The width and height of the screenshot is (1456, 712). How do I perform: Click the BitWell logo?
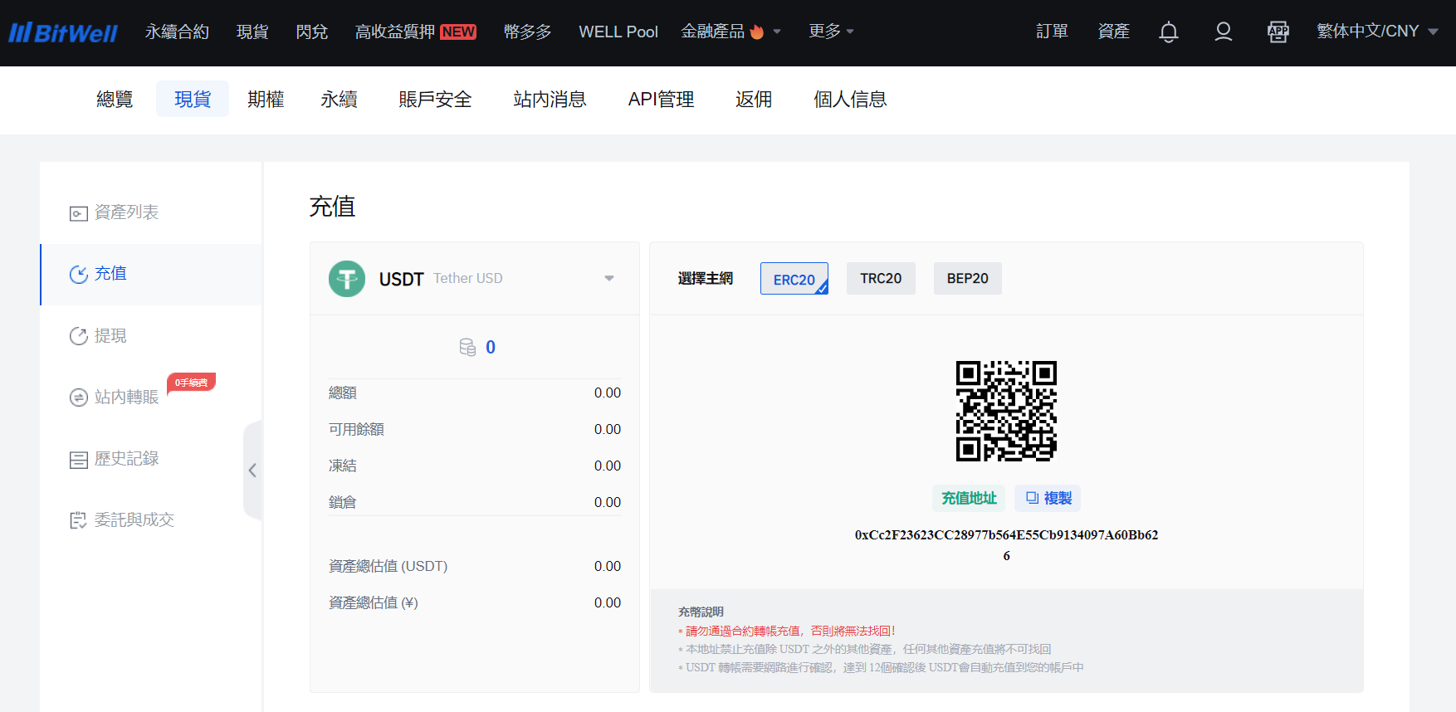click(63, 32)
